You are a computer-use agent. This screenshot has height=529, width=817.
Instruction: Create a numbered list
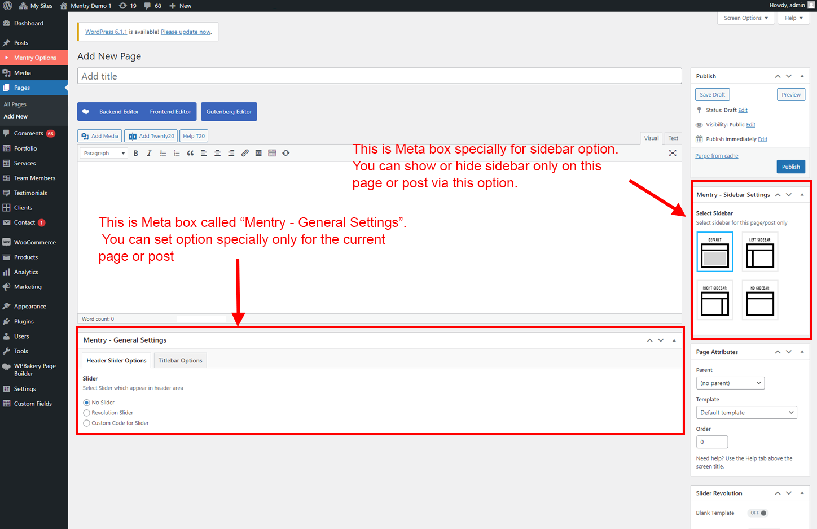tap(177, 153)
